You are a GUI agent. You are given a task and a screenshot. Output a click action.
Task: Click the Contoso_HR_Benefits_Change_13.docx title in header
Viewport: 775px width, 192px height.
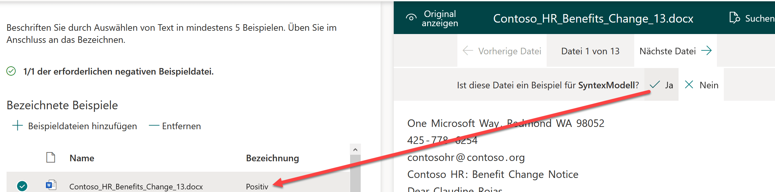pos(593,18)
